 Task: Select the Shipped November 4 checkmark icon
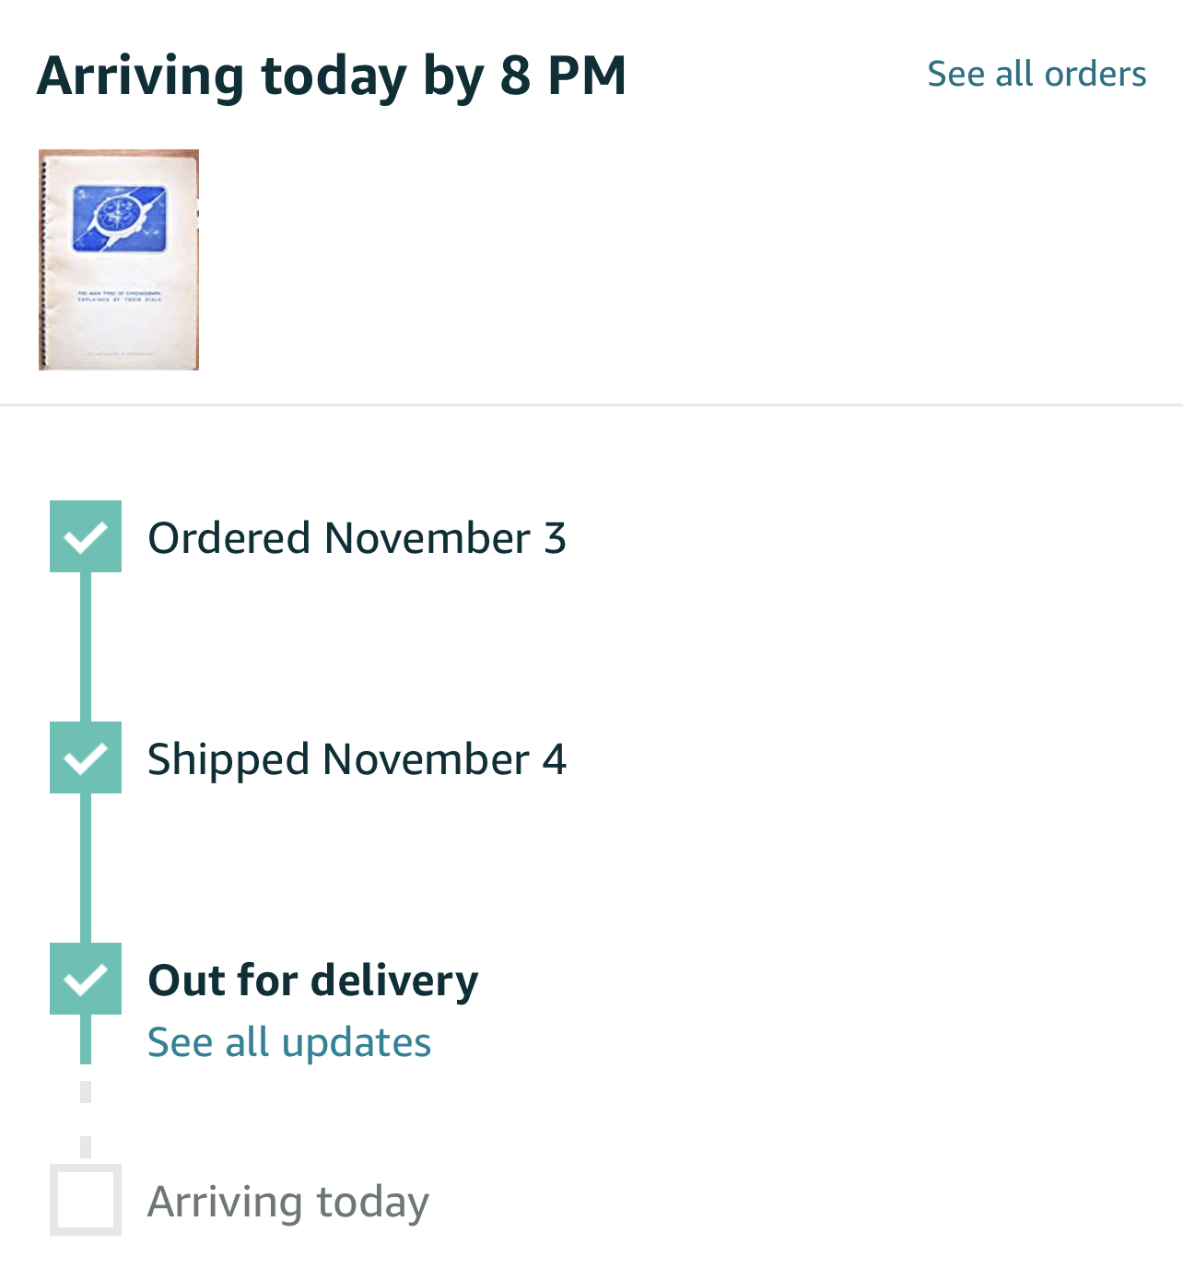[x=86, y=757]
